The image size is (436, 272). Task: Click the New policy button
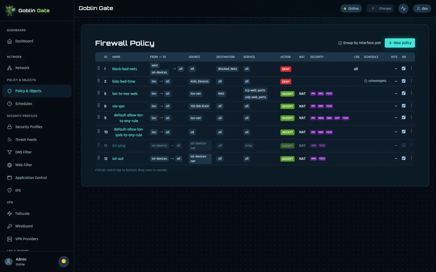pyautogui.click(x=400, y=43)
